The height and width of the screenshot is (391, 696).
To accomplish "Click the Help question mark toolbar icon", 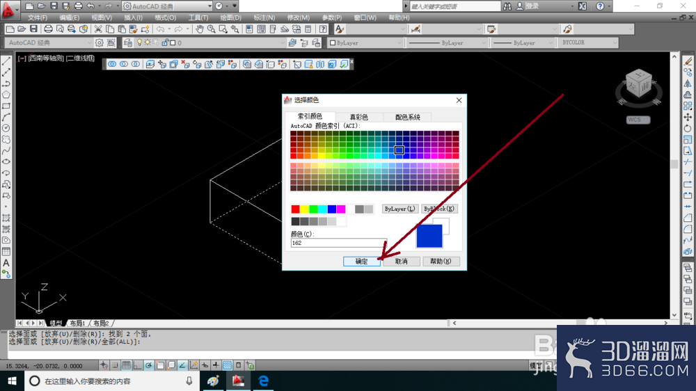I will pos(323,29).
